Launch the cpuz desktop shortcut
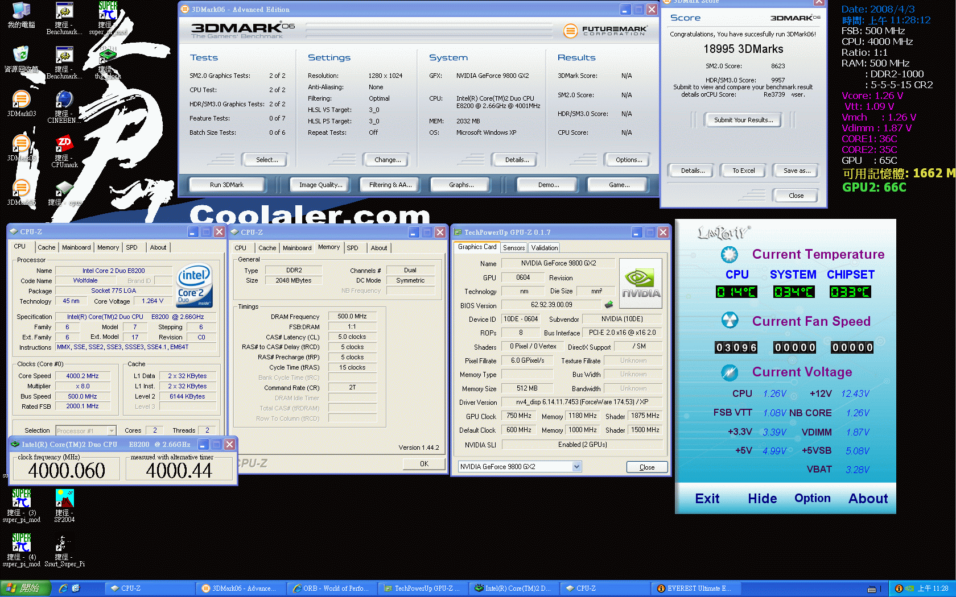Screen dimensions: 956x597 64,193
